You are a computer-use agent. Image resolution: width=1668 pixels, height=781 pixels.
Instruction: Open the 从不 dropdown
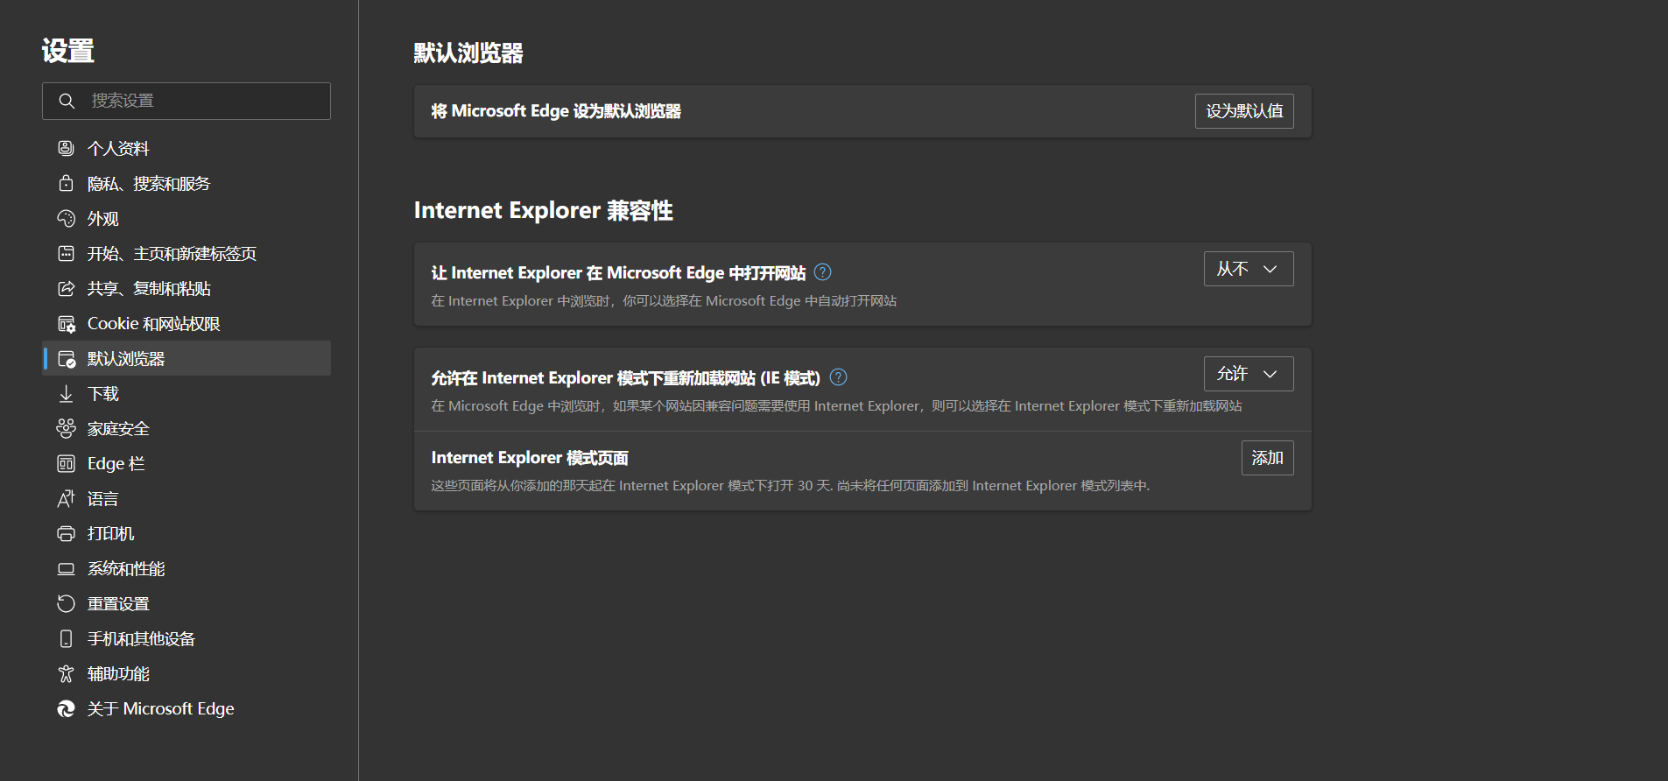pos(1249,269)
